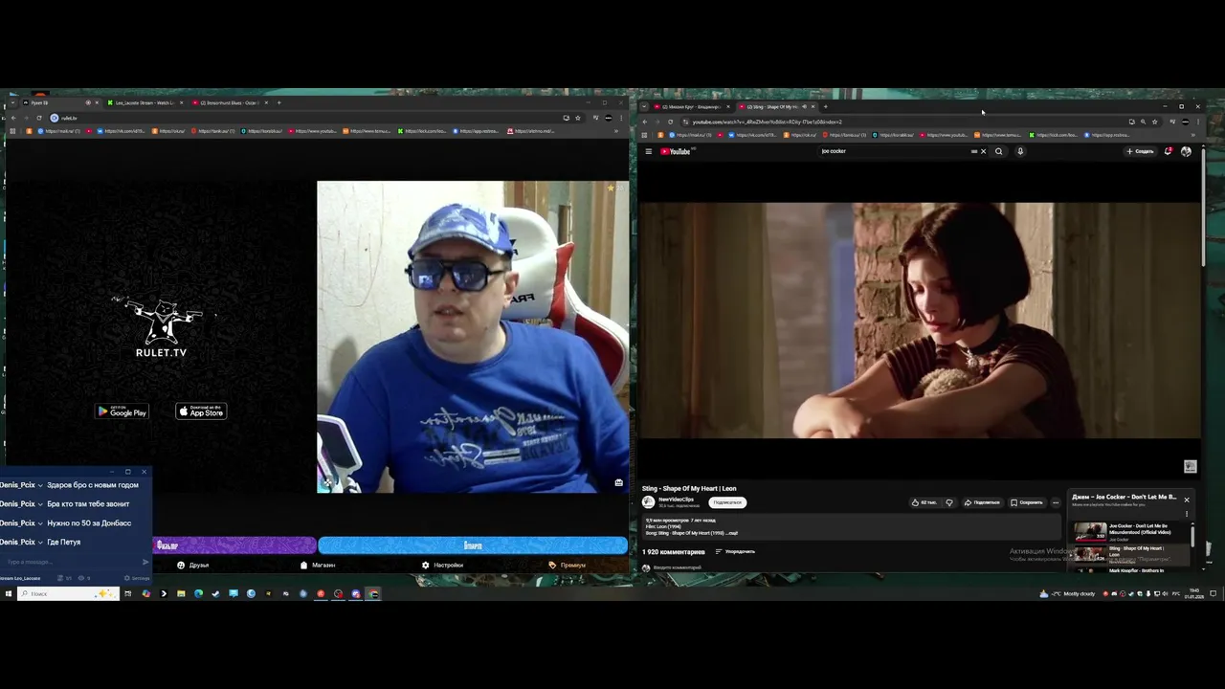Click the Создать create button
Viewport: 1225px width, 689px height.
coord(1140,151)
